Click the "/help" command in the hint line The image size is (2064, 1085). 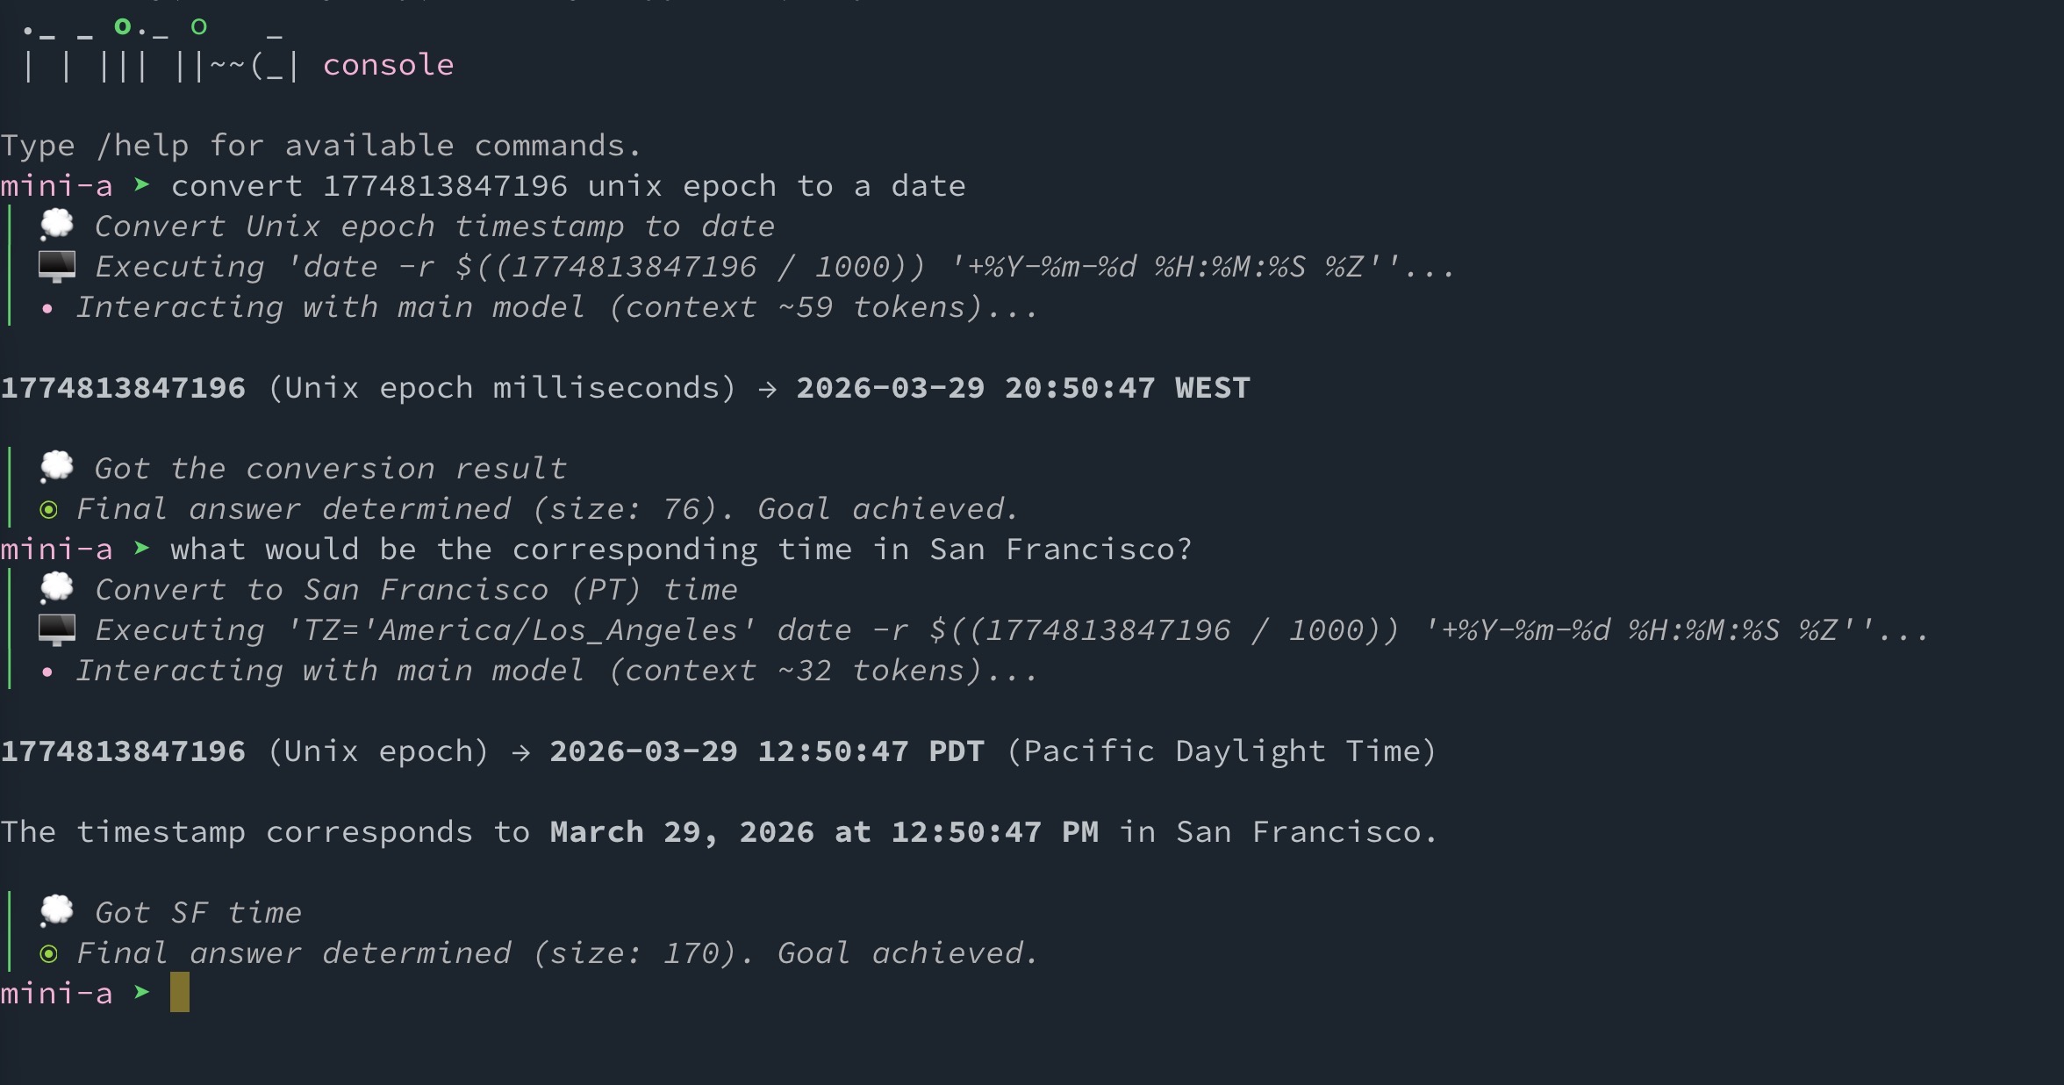[142, 145]
